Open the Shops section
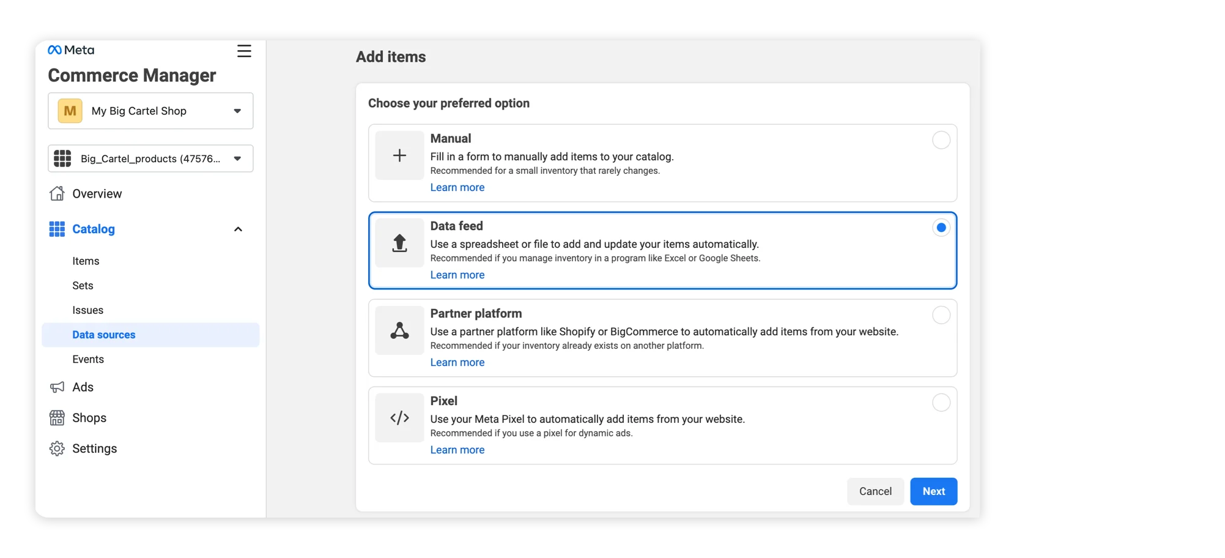This screenshot has height=558, width=1225. 89,418
